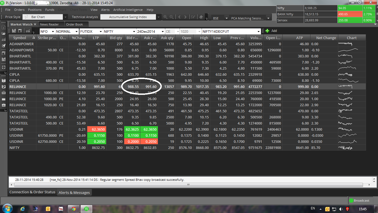
Task: Select Connection & Order Status tab
Action: pos(32,192)
